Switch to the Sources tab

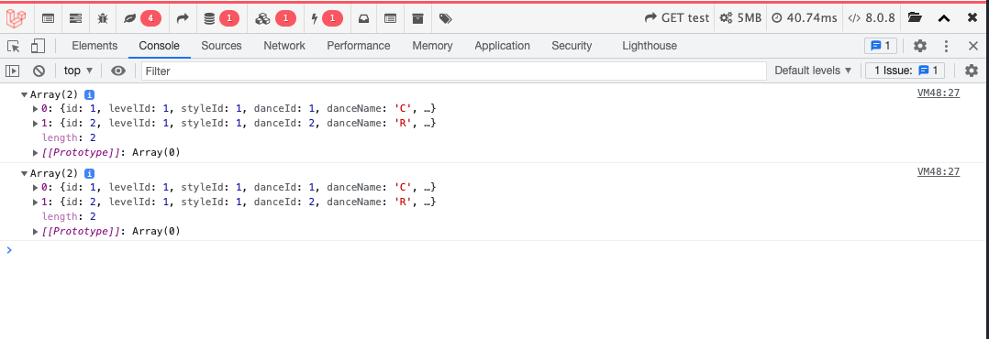click(221, 46)
